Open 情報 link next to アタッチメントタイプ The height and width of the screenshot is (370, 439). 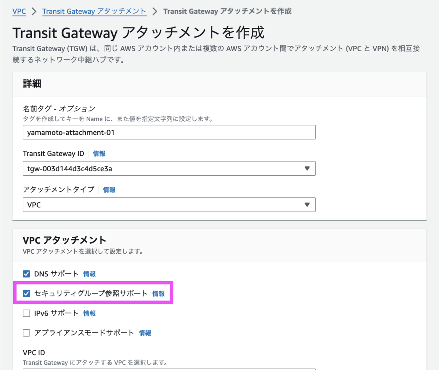109,190
